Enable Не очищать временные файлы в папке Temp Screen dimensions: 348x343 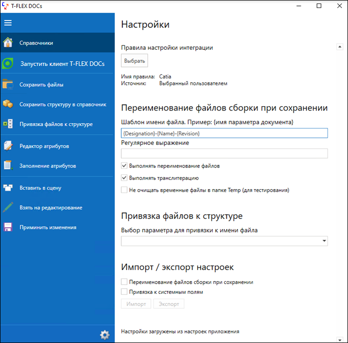(x=124, y=190)
